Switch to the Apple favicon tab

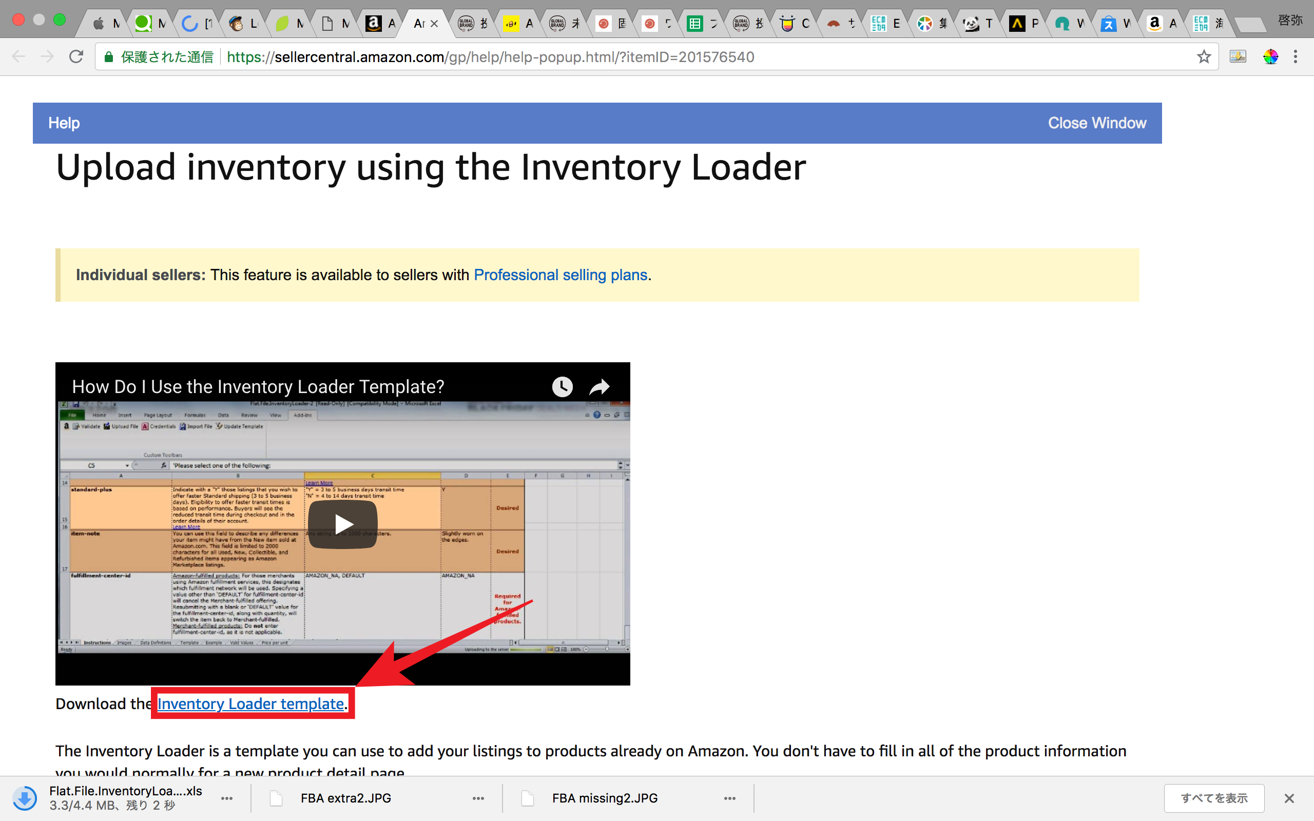coord(99,24)
